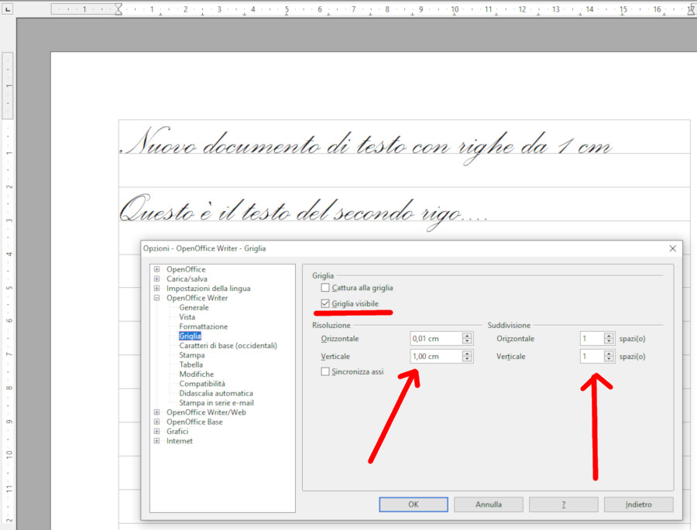Viewport: 697px width, 530px height.
Task: Increase the Risoluzione Orizzontale value with the up arrow
Action: (x=467, y=335)
